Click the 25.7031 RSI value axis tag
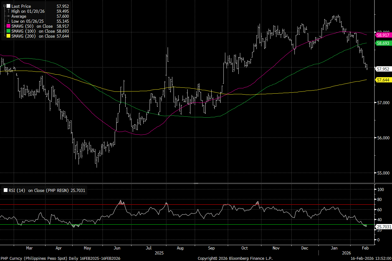The image size is (392, 261). tap(384, 227)
